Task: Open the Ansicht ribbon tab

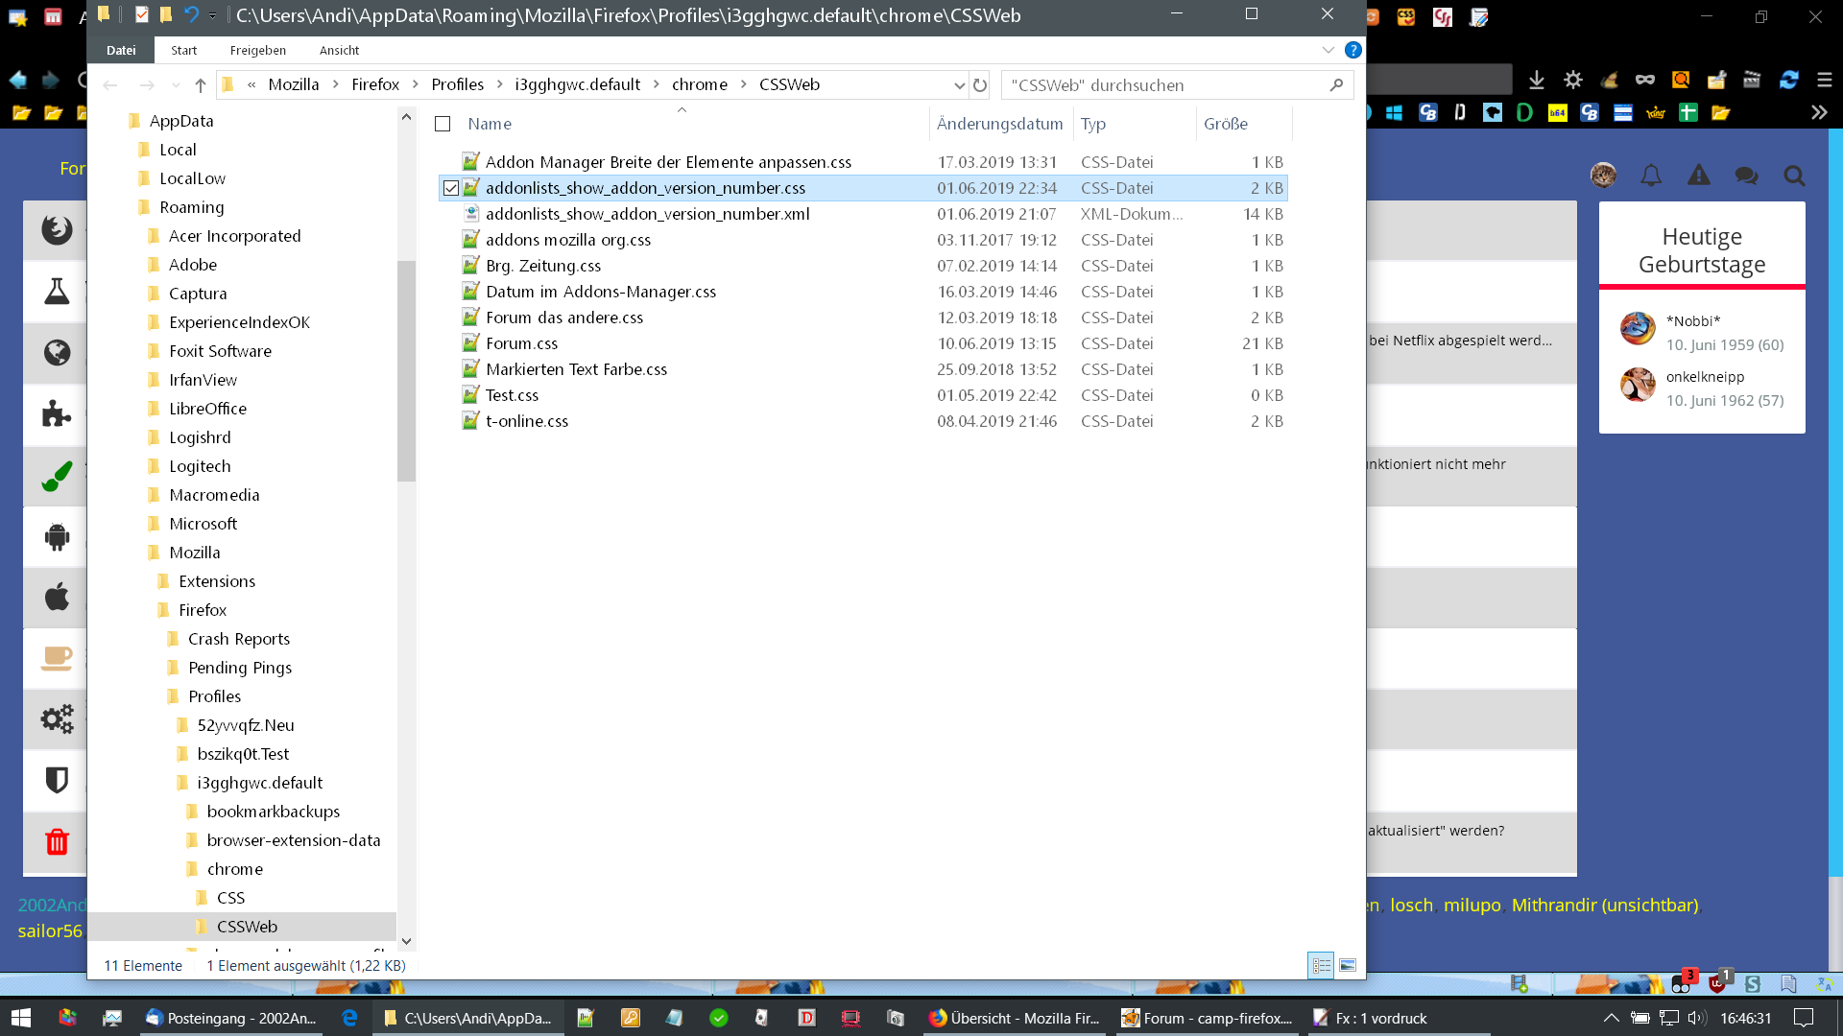Action: 339,50
